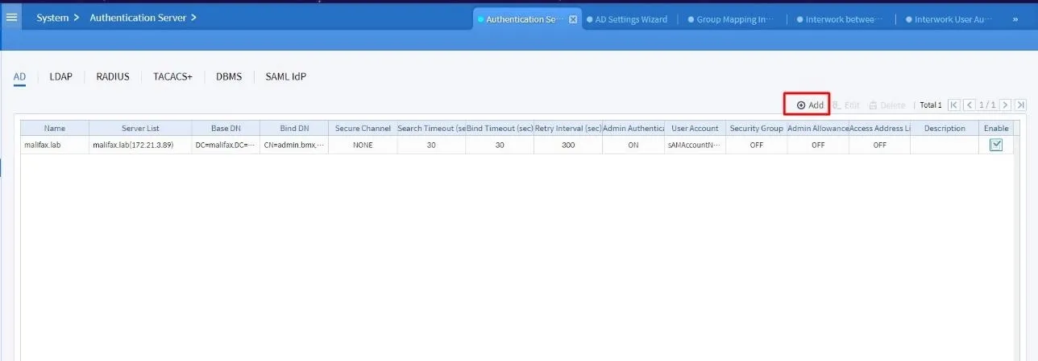This screenshot has width=1038, height=361.
Task: Sort by Description column header
Action: point(945,129)
